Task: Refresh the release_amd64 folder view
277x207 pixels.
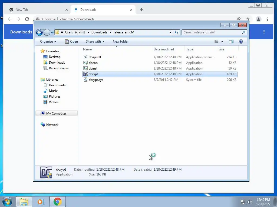Action: tap(176, 32)
